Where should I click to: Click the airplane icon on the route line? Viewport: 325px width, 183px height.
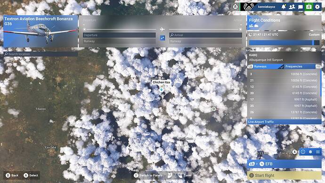162,29
